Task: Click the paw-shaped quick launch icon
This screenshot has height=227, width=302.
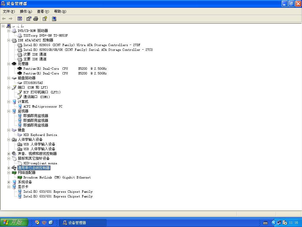Action: 44,223
